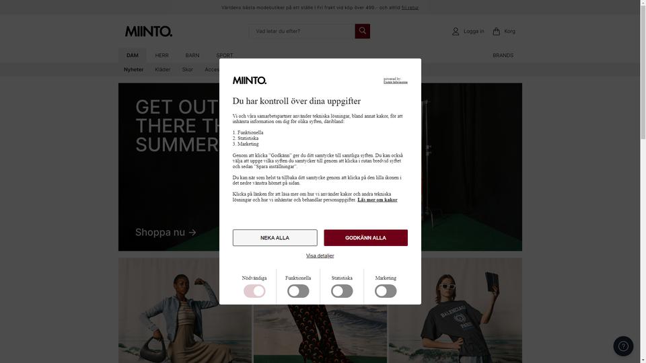Click the red search magnifier button
The height and width of the screenshot is (363, 646).
click(x=362, y=31)
